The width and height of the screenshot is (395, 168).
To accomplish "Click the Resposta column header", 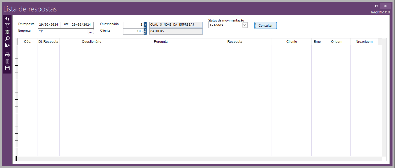I will point(234,42).
